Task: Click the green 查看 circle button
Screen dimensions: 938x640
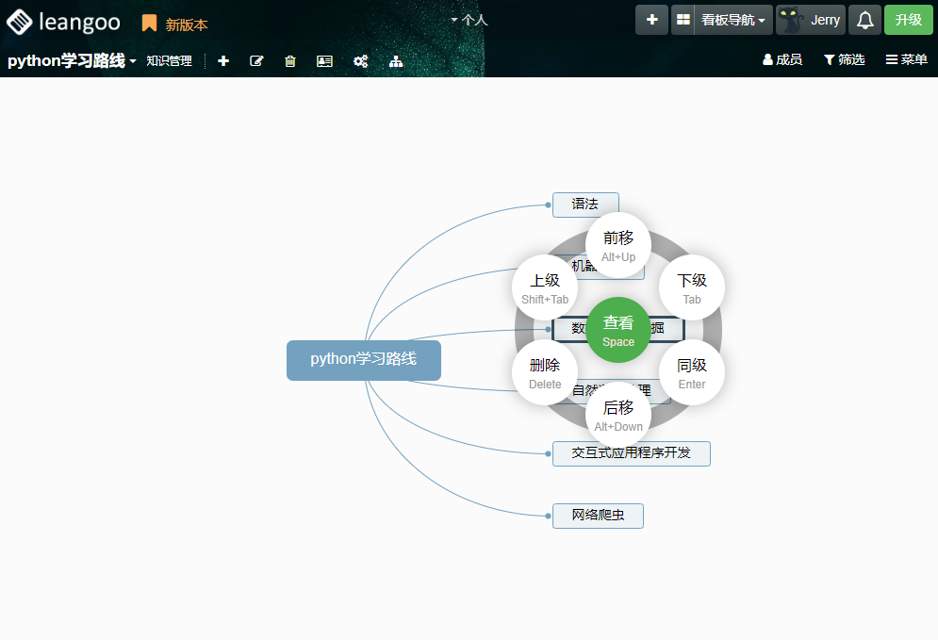Action: coord(618,329)
